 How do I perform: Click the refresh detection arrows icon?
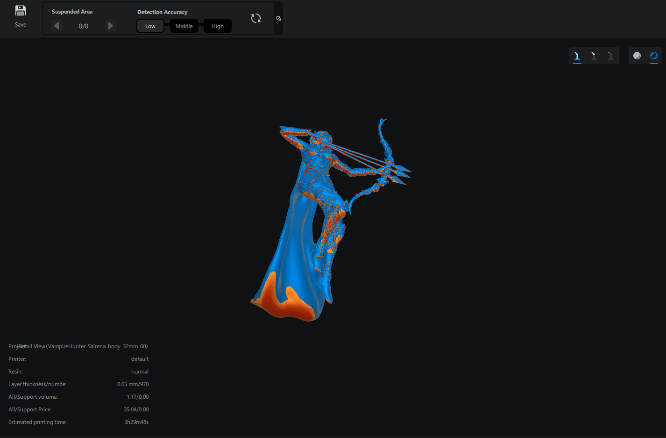tap(255, 18)
